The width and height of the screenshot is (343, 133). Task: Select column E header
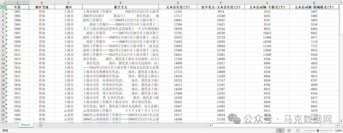coord(178,3)
